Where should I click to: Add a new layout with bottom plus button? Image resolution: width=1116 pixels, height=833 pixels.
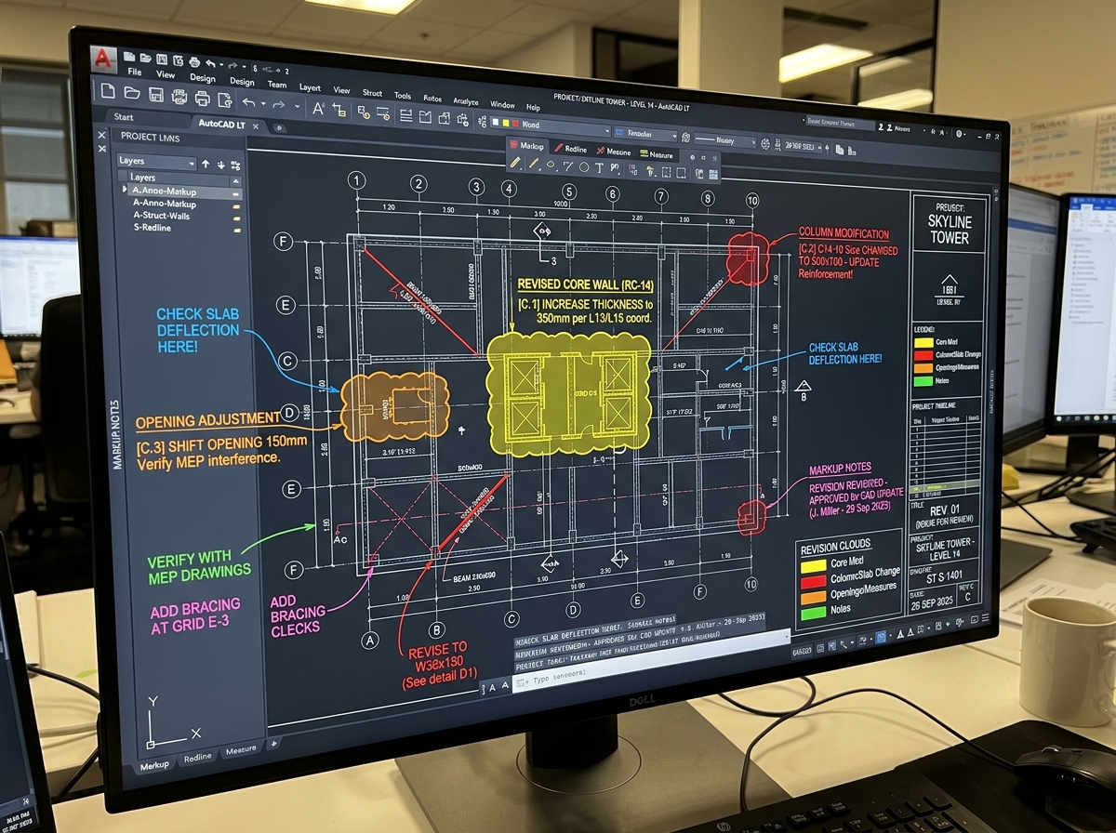click(x=273, y=744)
